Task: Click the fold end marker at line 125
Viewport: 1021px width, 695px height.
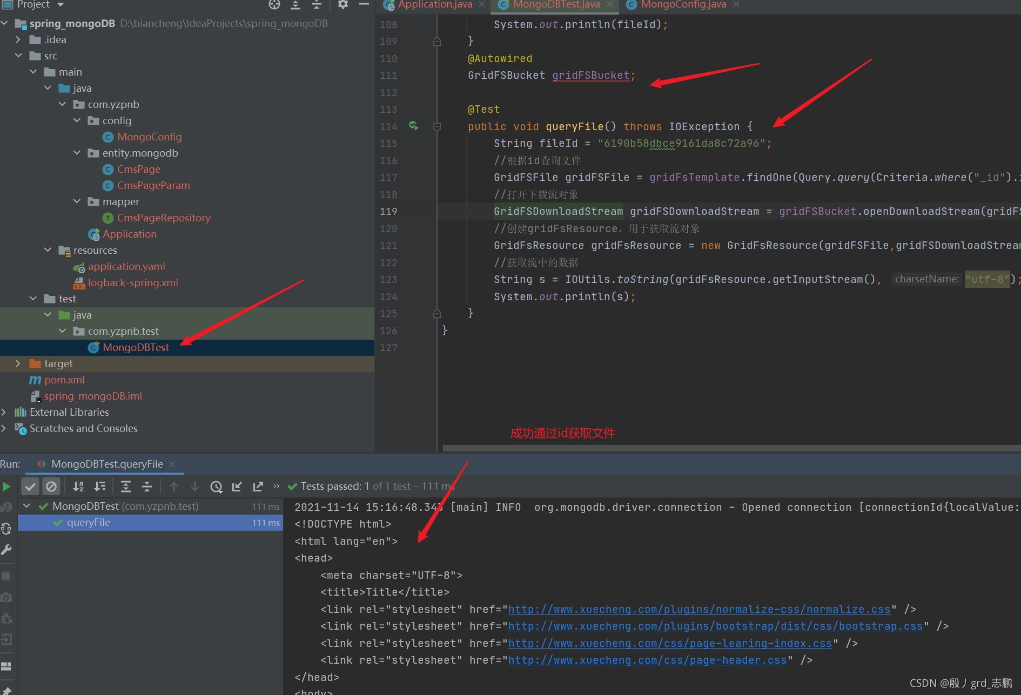Action: (x=437, y=314)
